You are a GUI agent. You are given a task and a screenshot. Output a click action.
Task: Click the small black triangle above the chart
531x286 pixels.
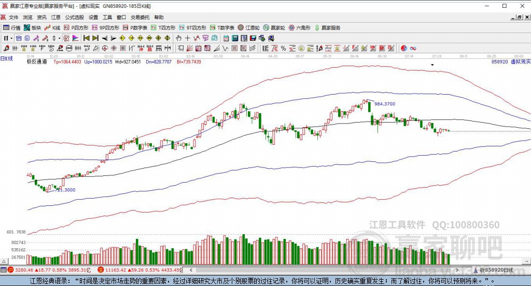pos(432,65)
